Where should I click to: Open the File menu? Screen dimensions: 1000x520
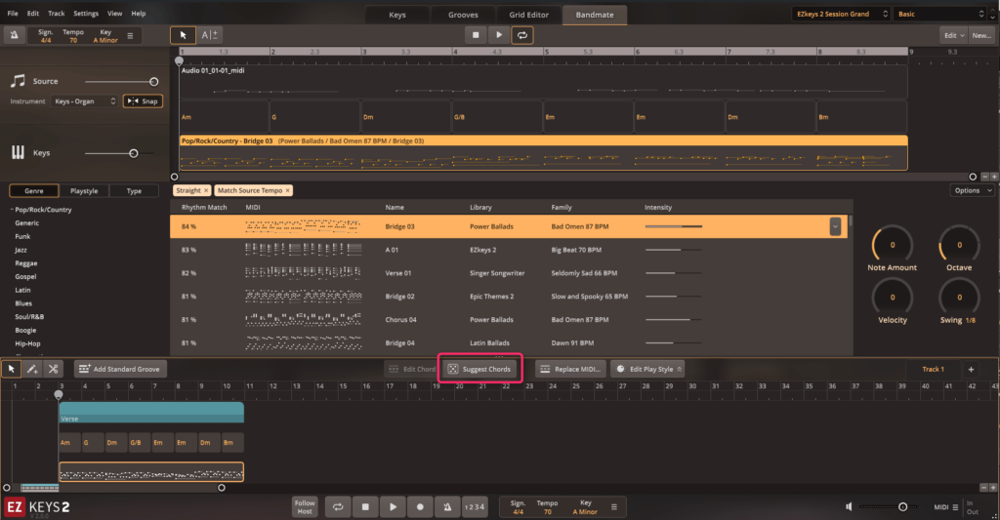coord(13,13)
